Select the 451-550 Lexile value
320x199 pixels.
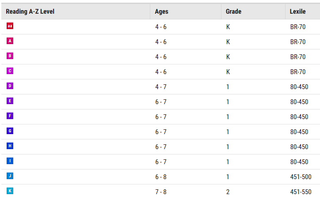pos(301,192)
